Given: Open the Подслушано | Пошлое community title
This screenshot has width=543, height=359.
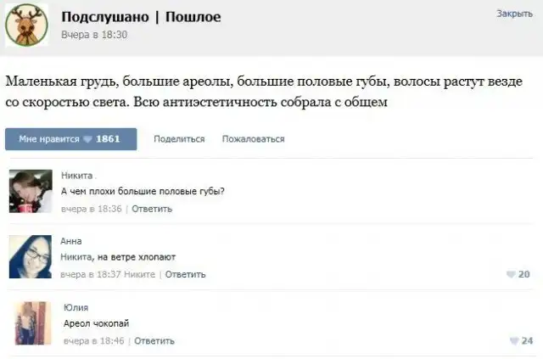Looking at the screenshot, I should [x=141, y=17].
